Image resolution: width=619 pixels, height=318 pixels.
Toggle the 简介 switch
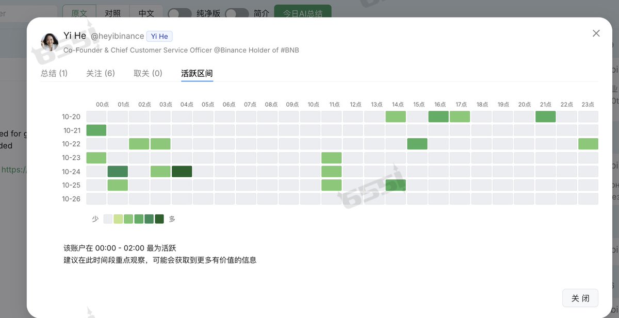point(237,13)
